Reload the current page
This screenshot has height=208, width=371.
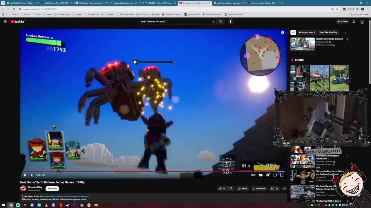(x=14, y=9)
